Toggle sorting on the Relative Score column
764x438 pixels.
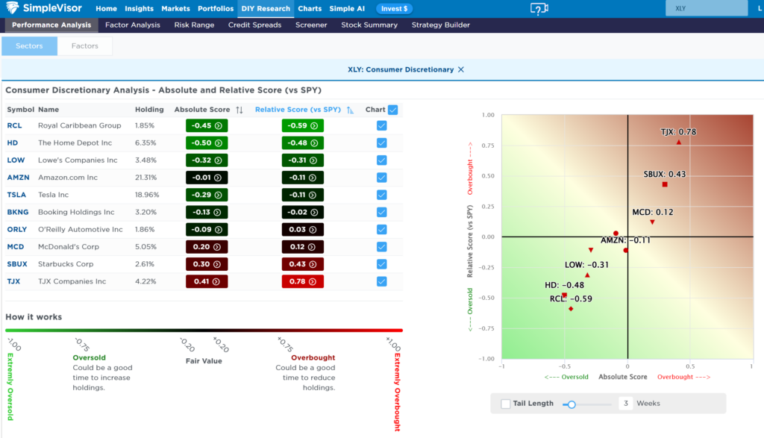pyautogui.click(x=349, y=110)
